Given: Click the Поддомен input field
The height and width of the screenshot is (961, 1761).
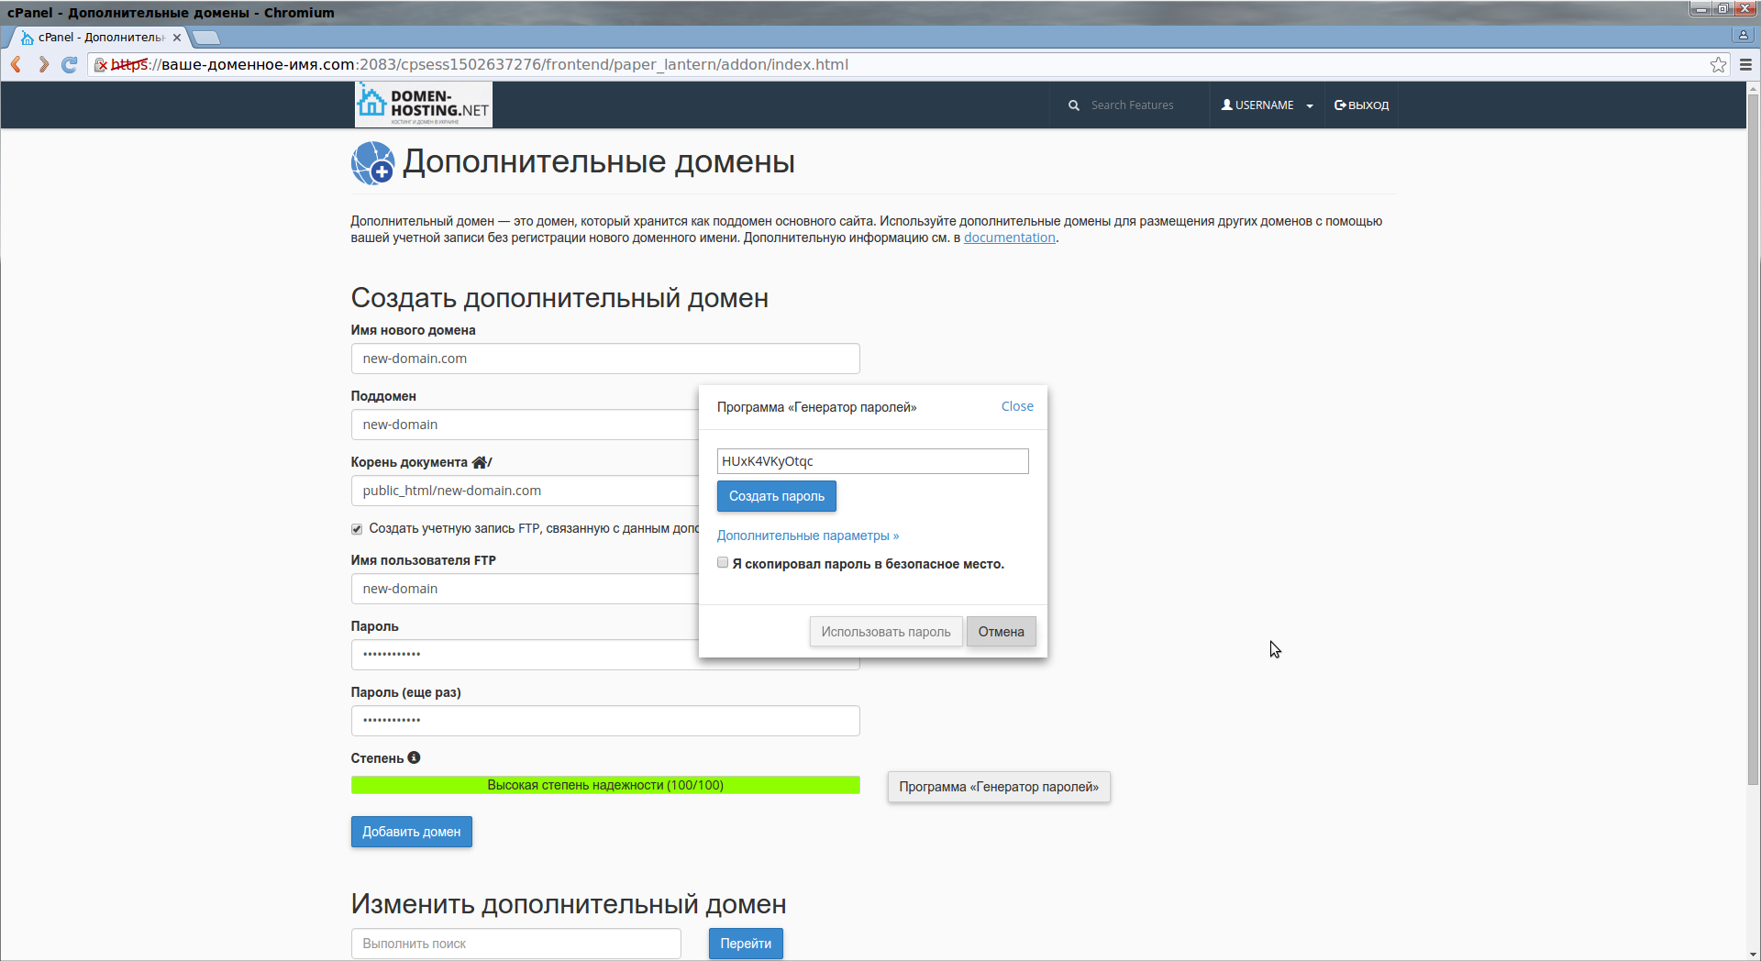Looking at the screenshot, I should tap(525, 425).
